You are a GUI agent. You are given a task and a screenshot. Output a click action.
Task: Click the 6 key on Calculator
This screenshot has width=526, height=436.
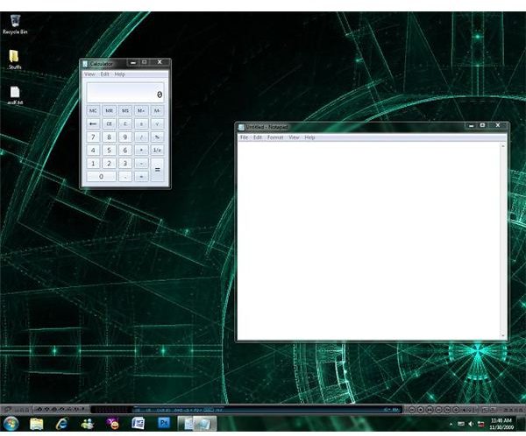tap(125, 150)
